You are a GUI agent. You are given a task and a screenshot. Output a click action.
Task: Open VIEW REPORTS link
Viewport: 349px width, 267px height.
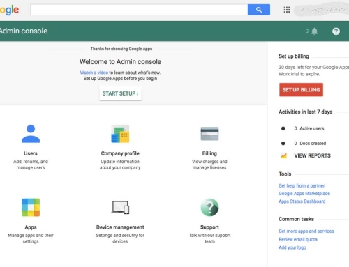coord(312,155)
